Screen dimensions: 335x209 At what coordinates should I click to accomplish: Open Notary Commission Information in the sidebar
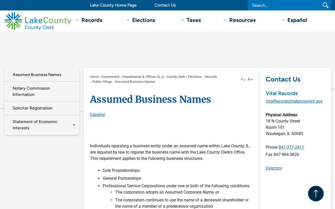coord(42,91)
